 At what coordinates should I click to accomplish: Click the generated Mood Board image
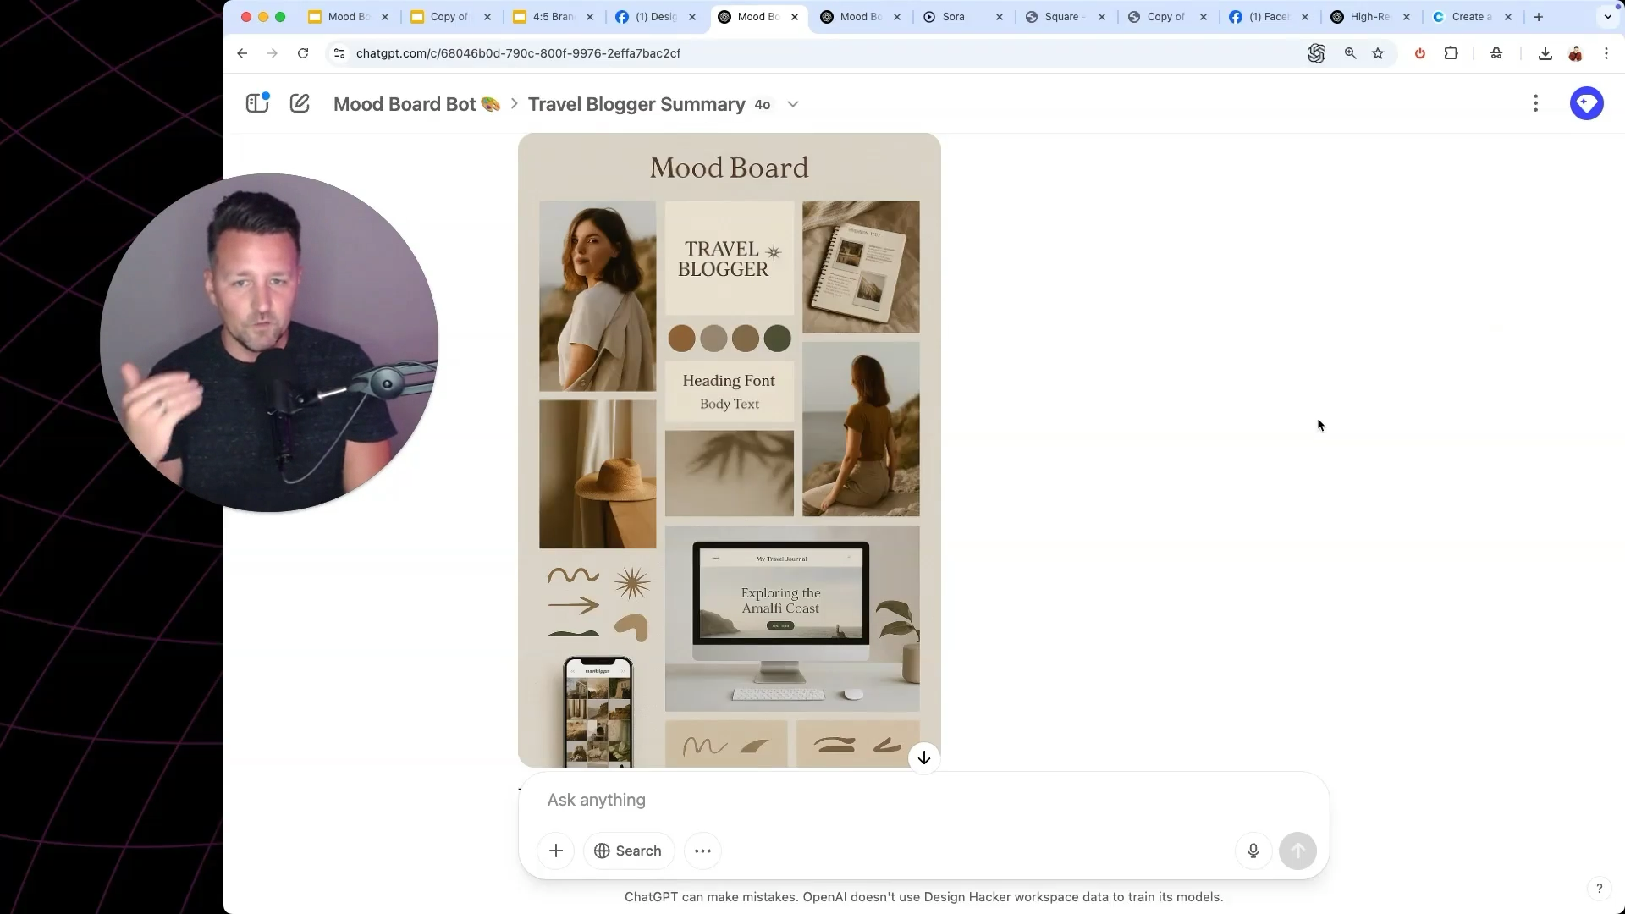click(x=729, y=449)
